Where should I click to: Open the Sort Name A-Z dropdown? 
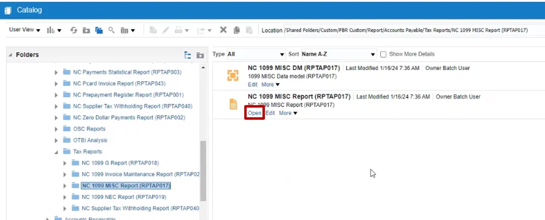click(338, 54)
